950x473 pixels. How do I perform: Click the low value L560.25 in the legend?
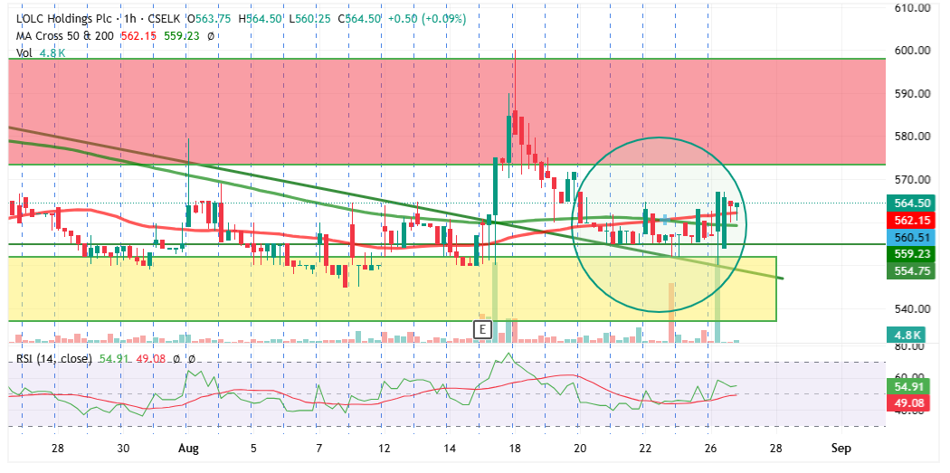309,19
